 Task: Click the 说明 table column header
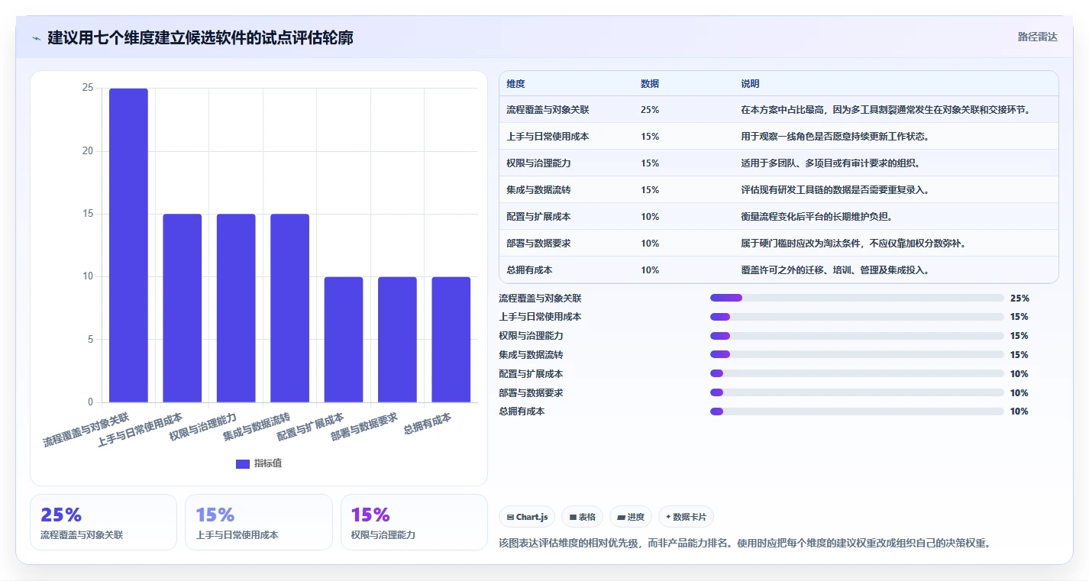pos(751,84)
